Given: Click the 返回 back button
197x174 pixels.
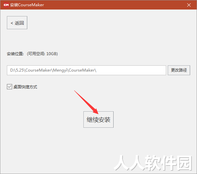Looking at the screenshot, I should pyautogui.click(x=17, y=23).
